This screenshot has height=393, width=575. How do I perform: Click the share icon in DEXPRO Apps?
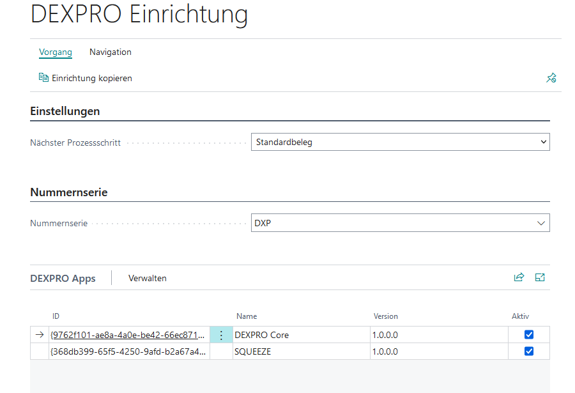tap(519, 277)
